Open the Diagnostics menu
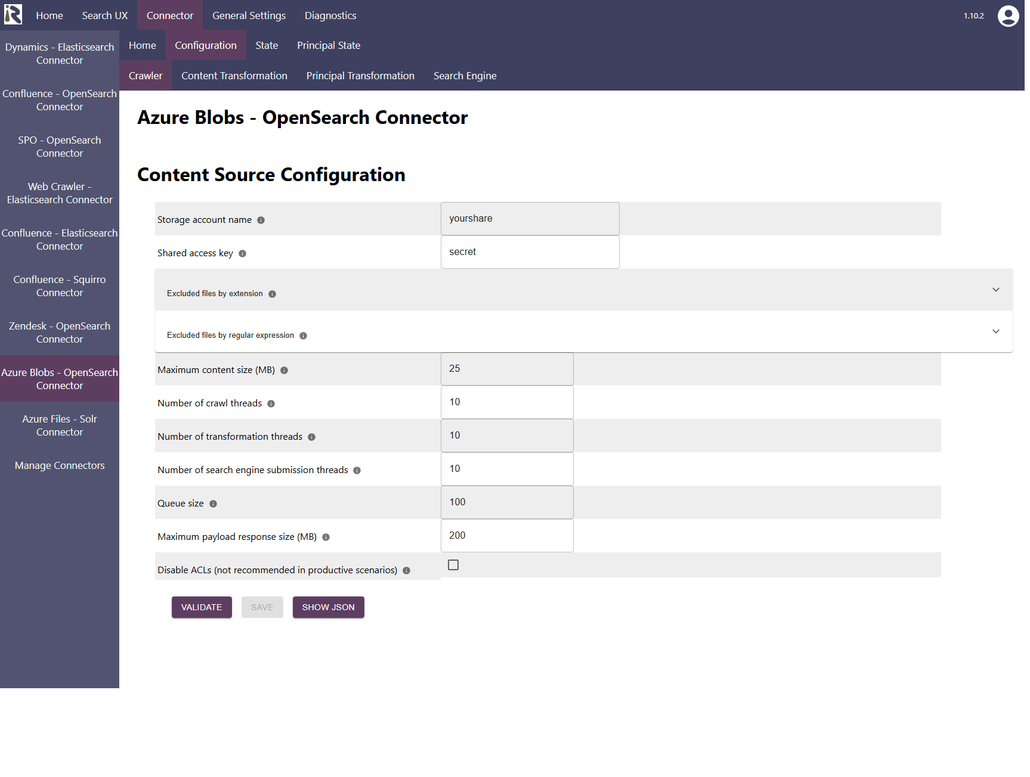Viewport: 1030px width, 777px height. coord(330,15)
